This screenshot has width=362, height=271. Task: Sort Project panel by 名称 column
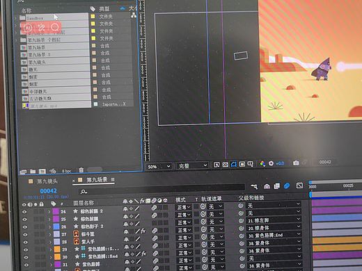pos(26,10)
